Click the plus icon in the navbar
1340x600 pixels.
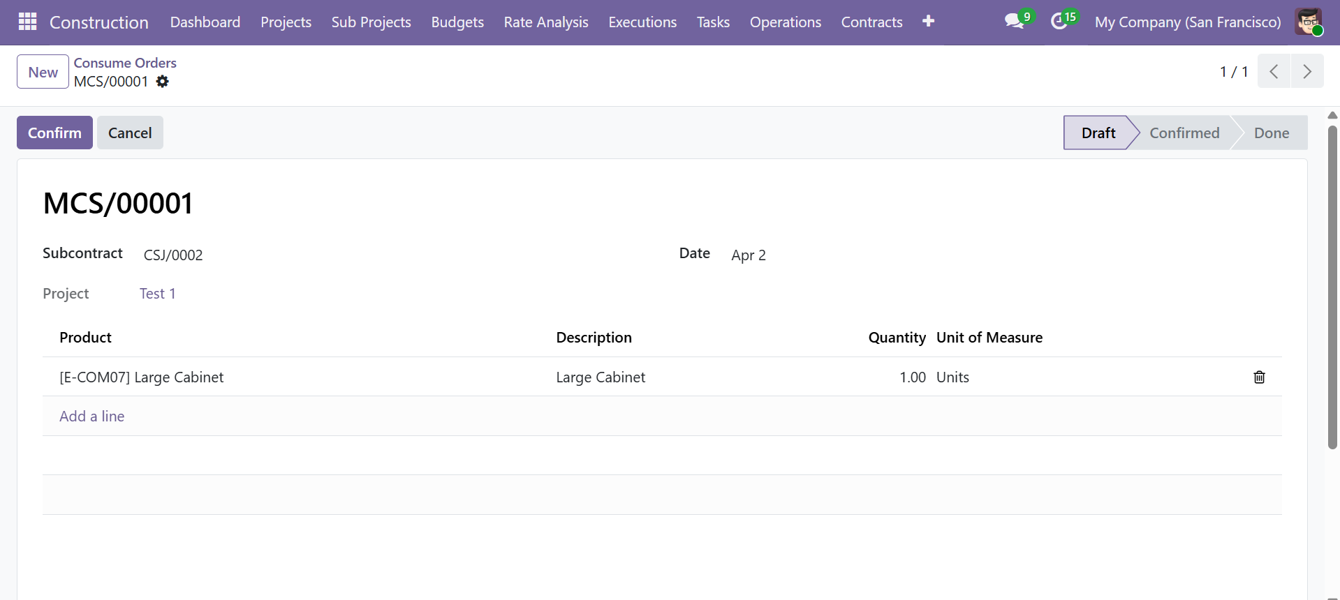coord(928,22)
